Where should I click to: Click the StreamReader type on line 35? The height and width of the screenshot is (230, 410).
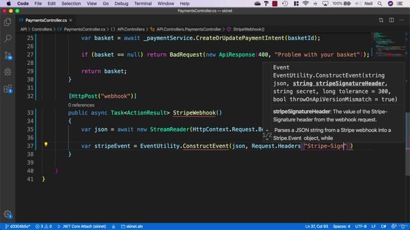(169, 130)
